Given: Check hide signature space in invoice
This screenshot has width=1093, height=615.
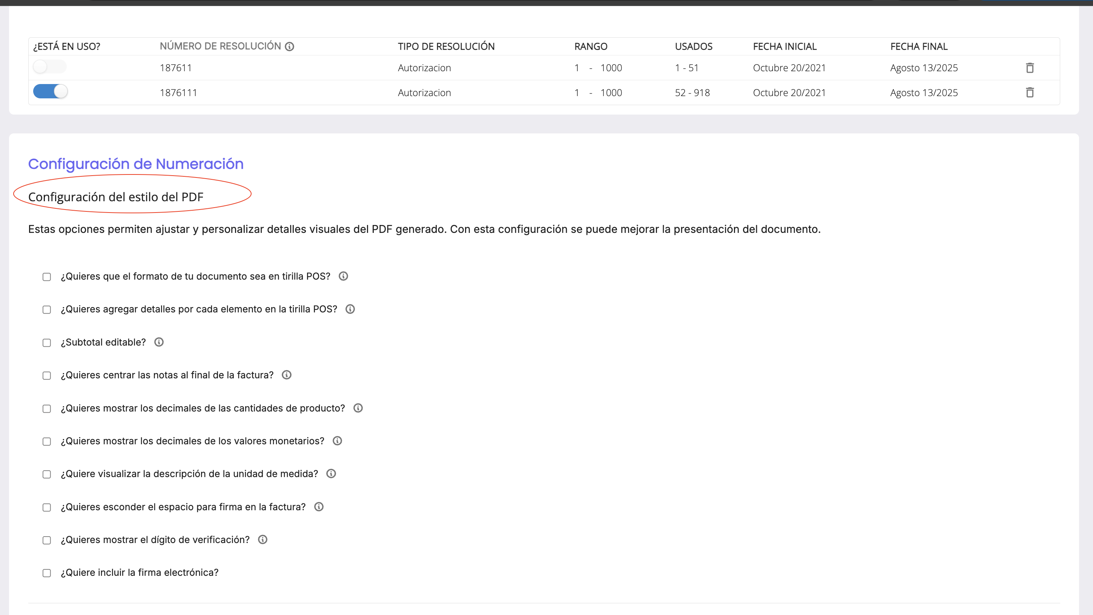Looking at the screenshot, I should [47, 507].
